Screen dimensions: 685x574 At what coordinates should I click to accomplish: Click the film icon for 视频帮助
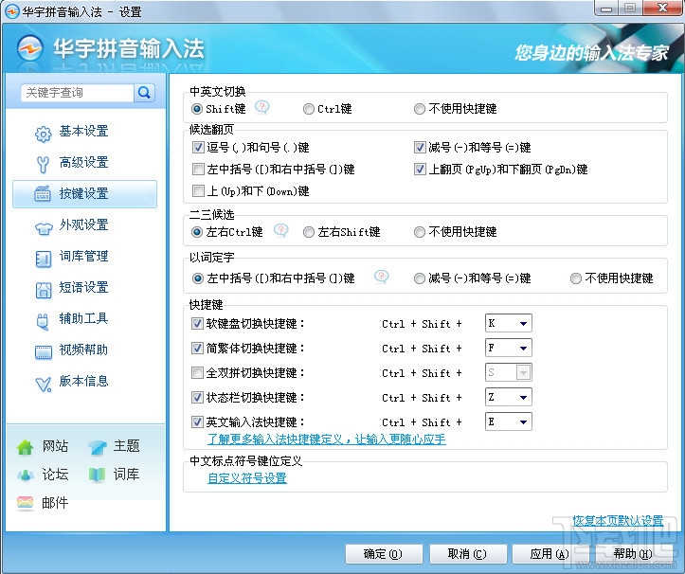44,351
